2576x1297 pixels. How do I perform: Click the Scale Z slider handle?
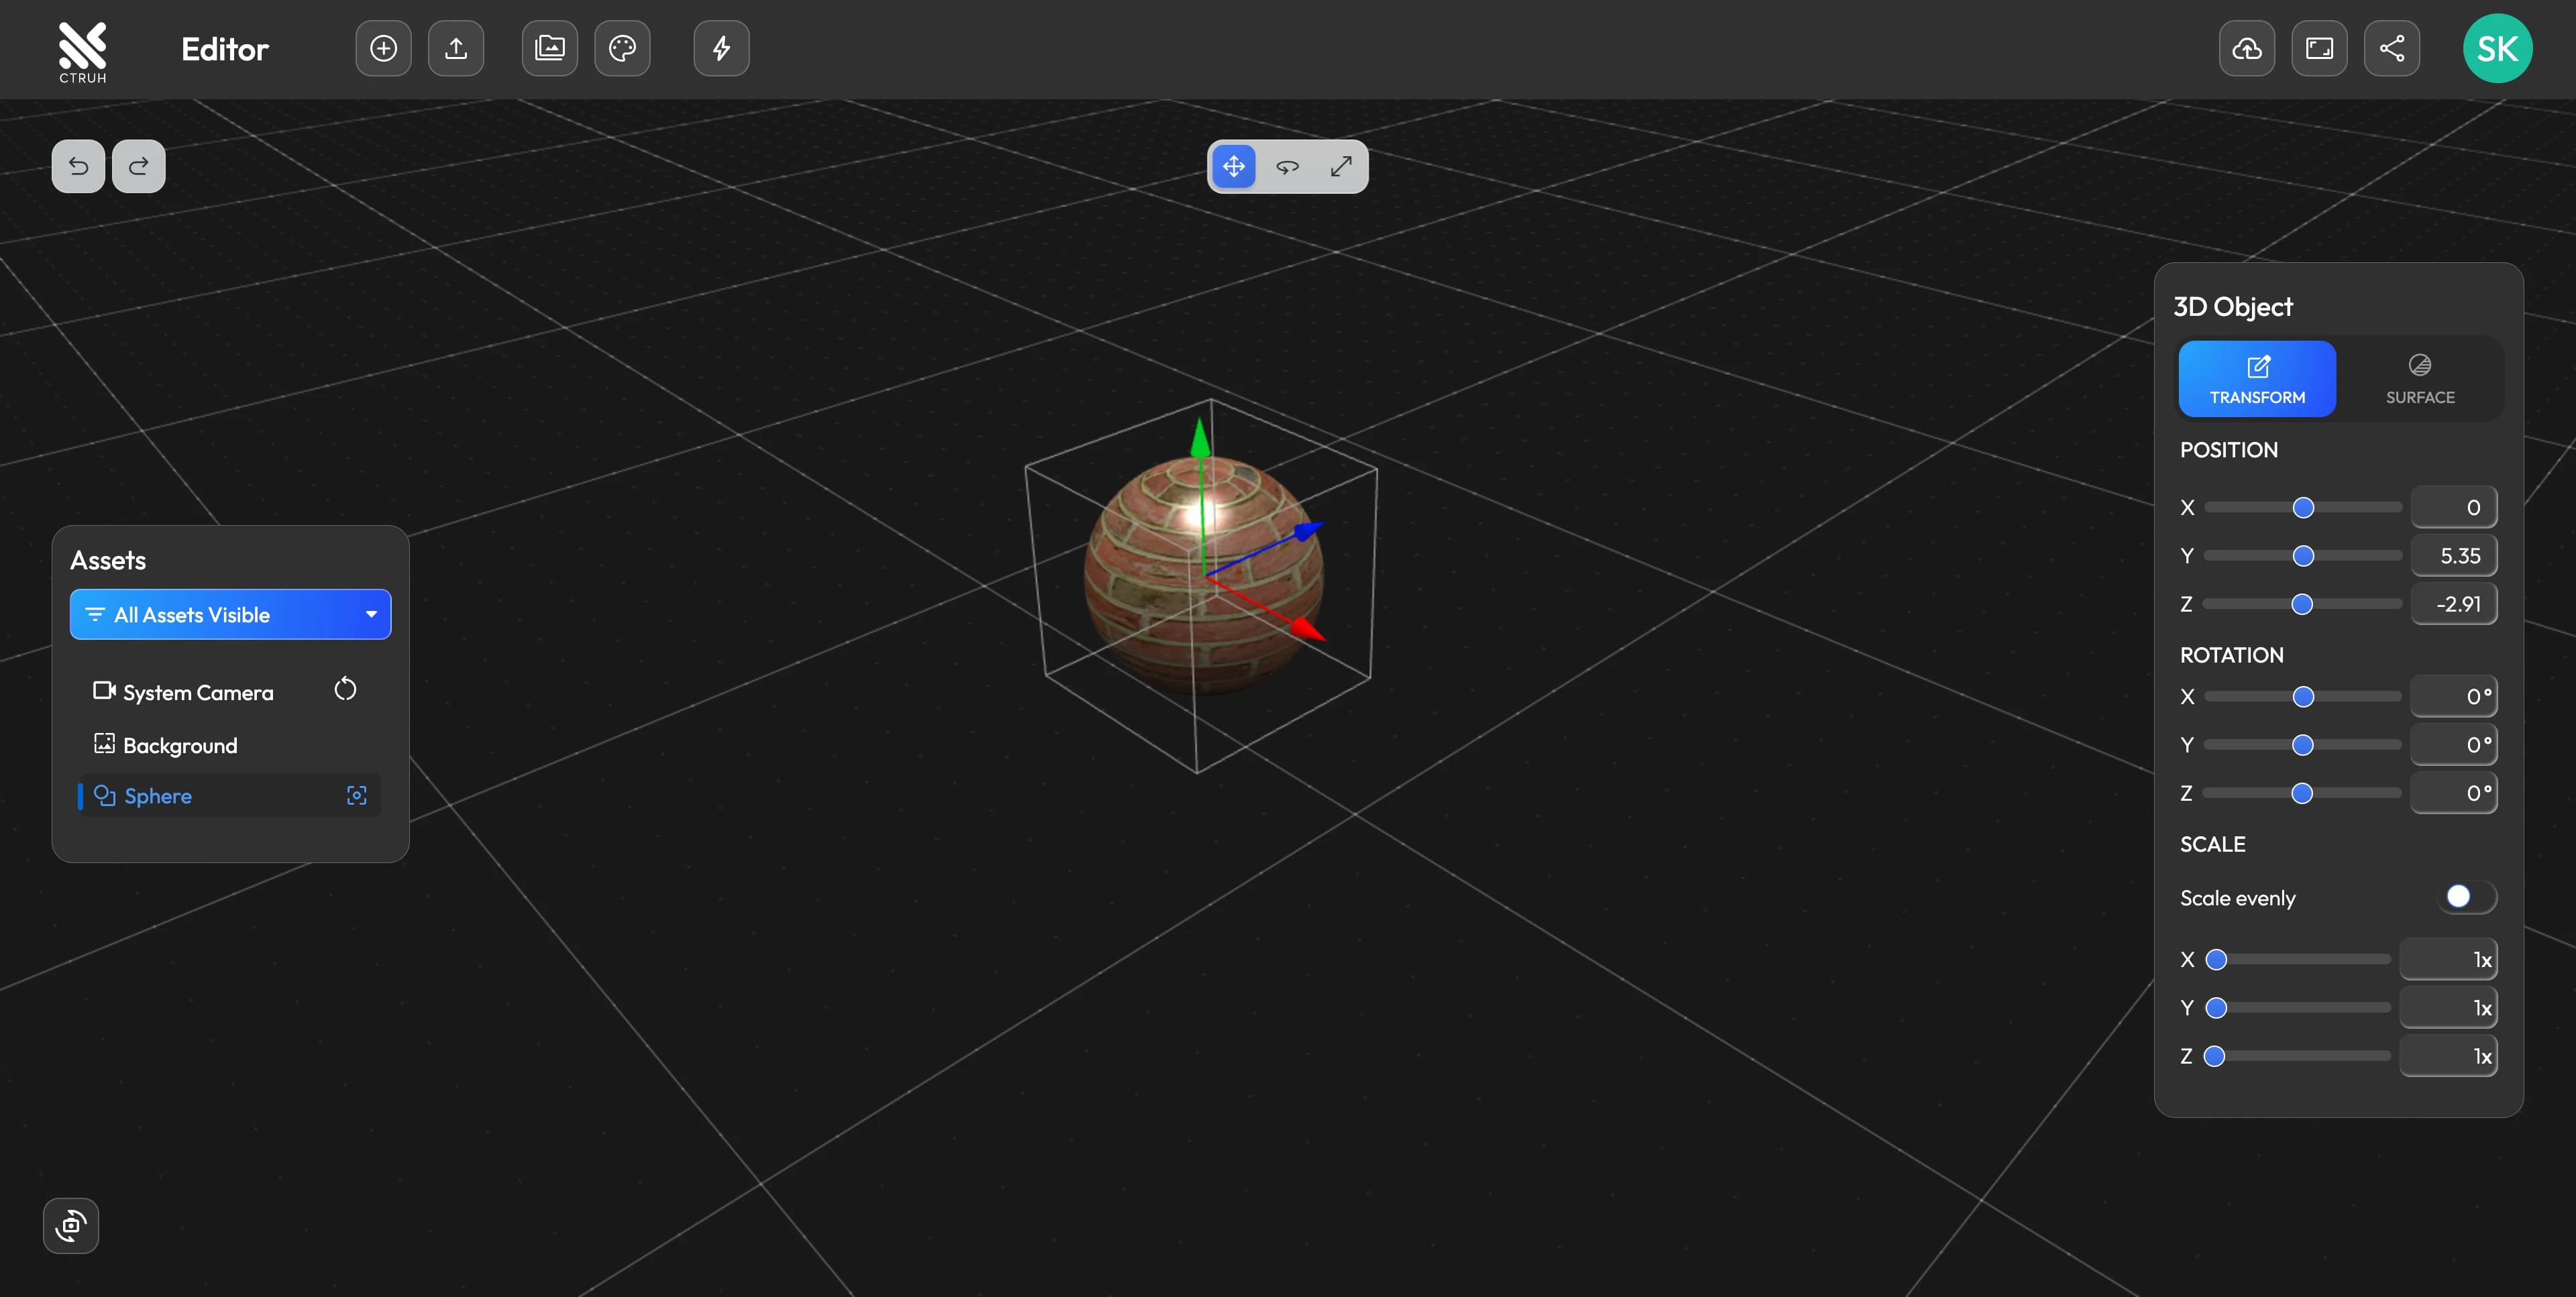coord(2214,1056)
